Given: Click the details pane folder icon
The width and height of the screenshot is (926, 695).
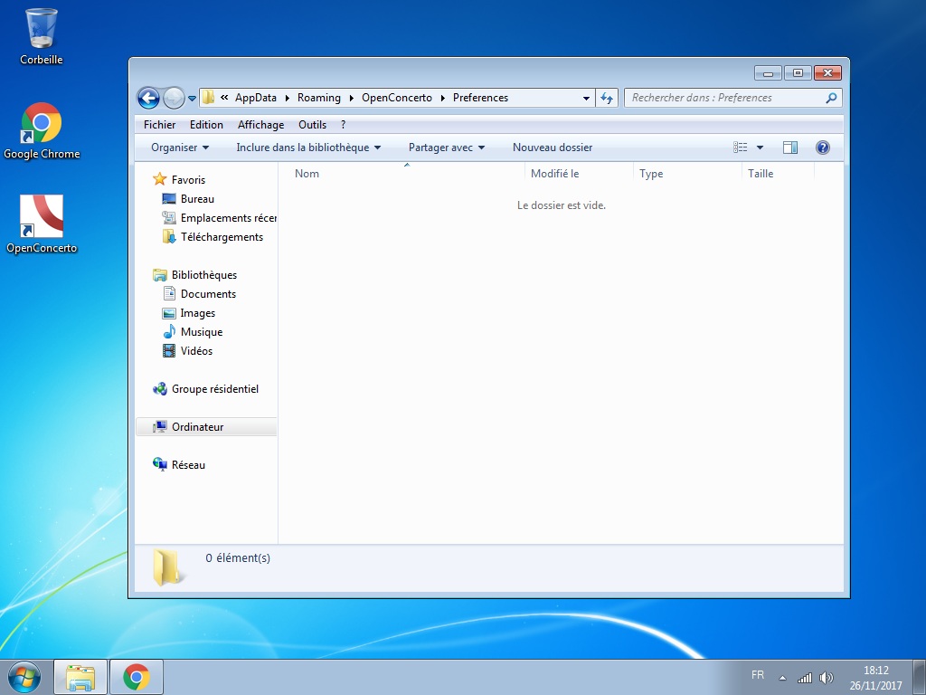Looking at the screenshot, I should [167, 567].
